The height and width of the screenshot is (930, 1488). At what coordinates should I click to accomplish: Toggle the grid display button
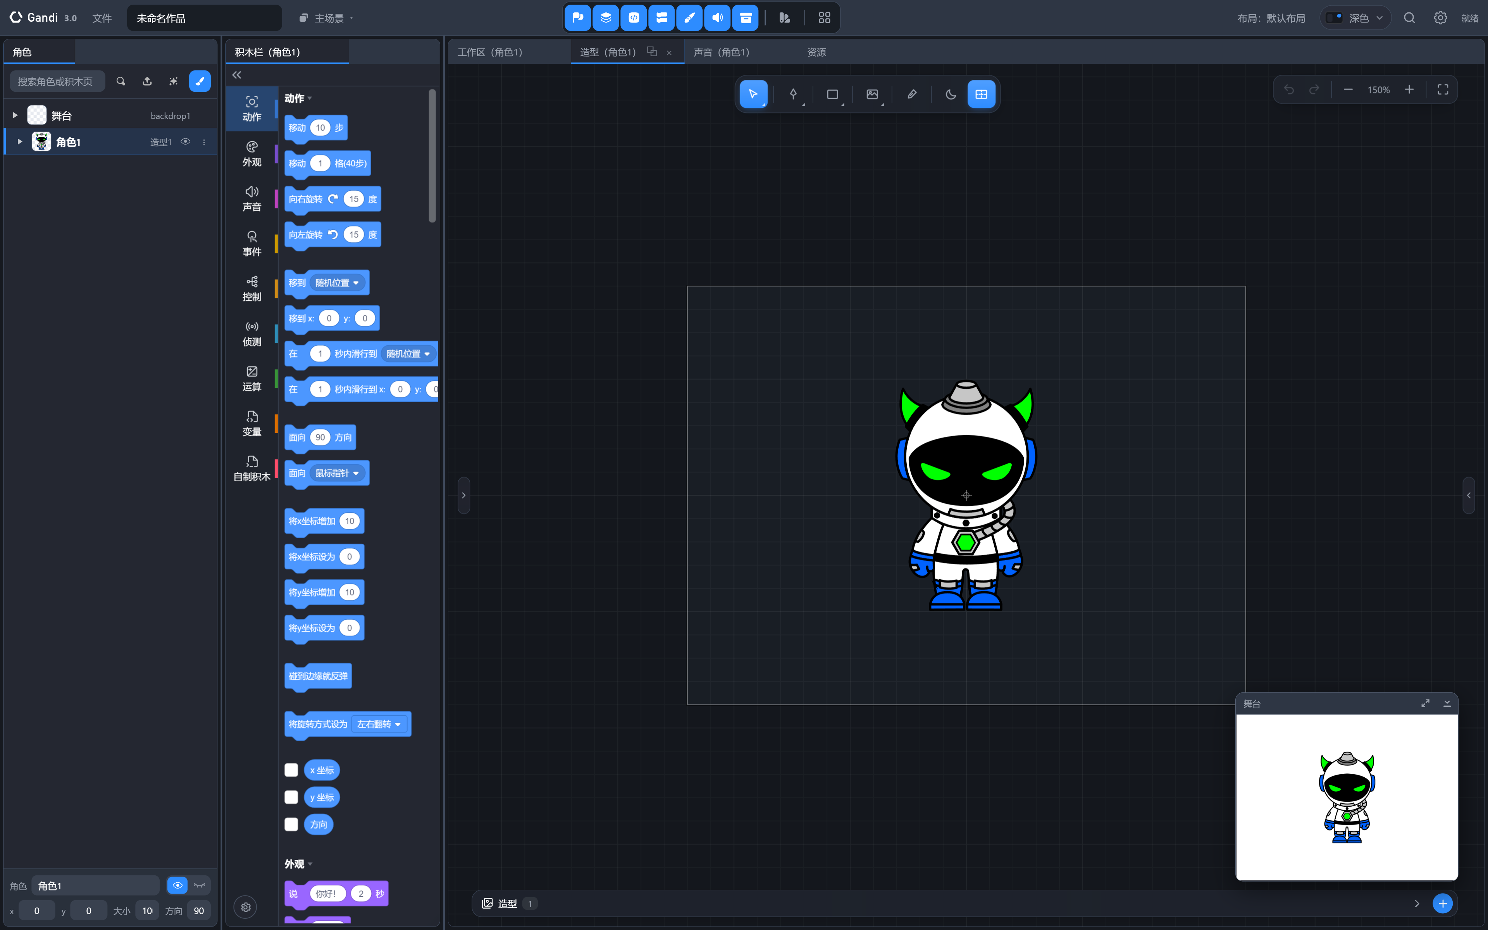point(981,94)
